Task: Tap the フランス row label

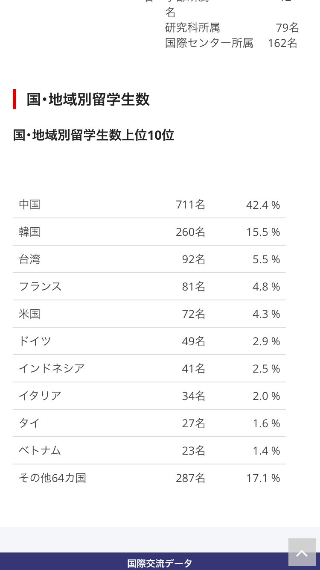Action: [x=40, y=287]
